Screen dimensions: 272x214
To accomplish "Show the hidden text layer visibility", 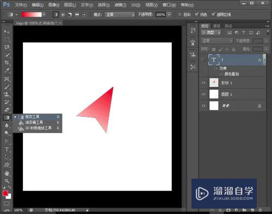I will tap(203, 60).
